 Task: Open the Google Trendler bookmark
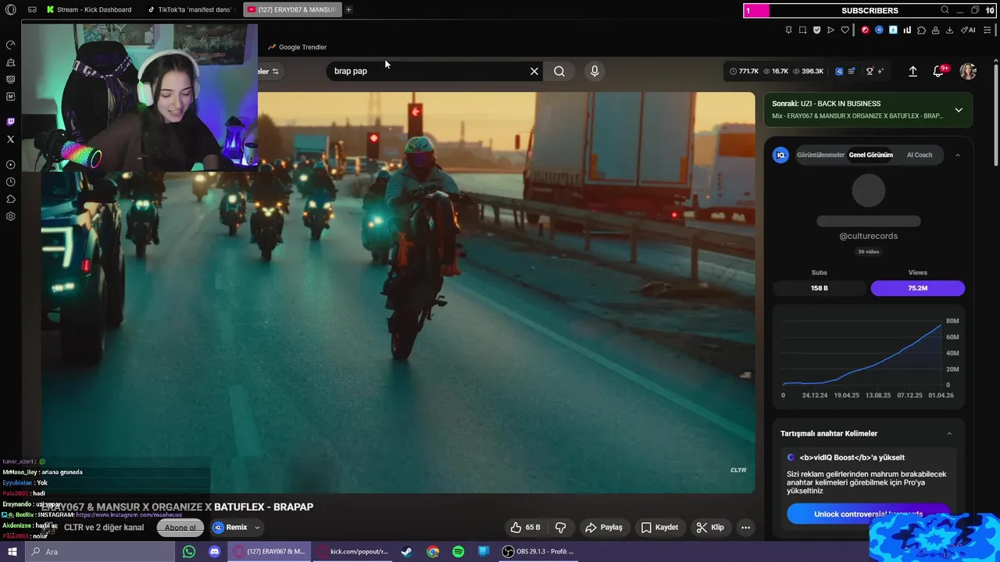[x=297, y=47]
